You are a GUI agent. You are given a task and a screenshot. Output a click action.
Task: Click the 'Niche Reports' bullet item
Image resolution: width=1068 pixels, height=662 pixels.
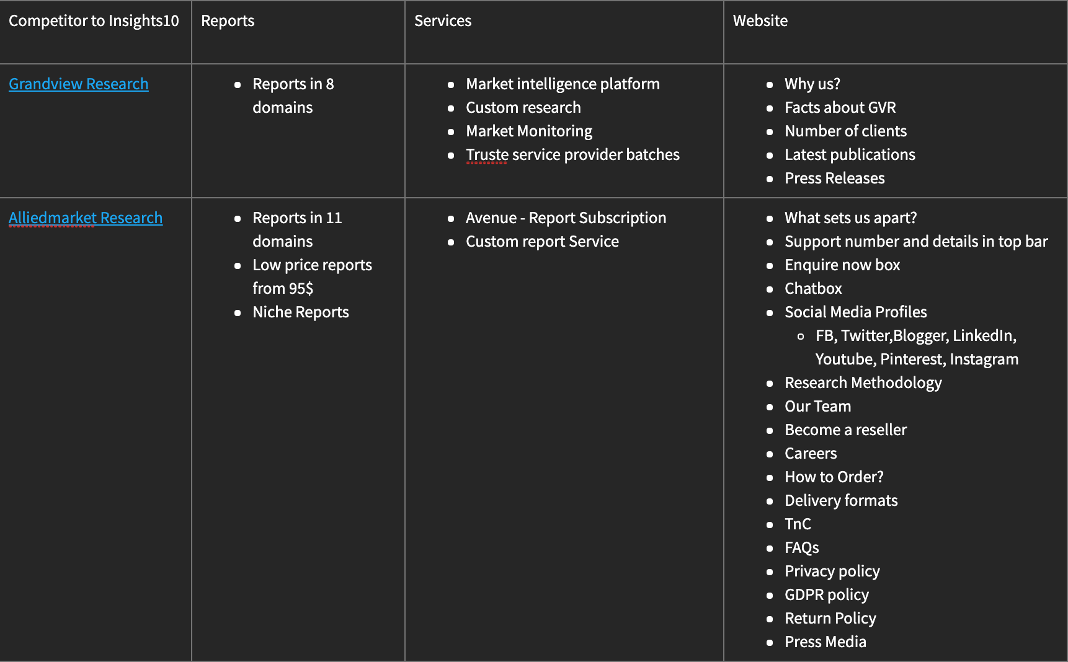pos(301,312)
